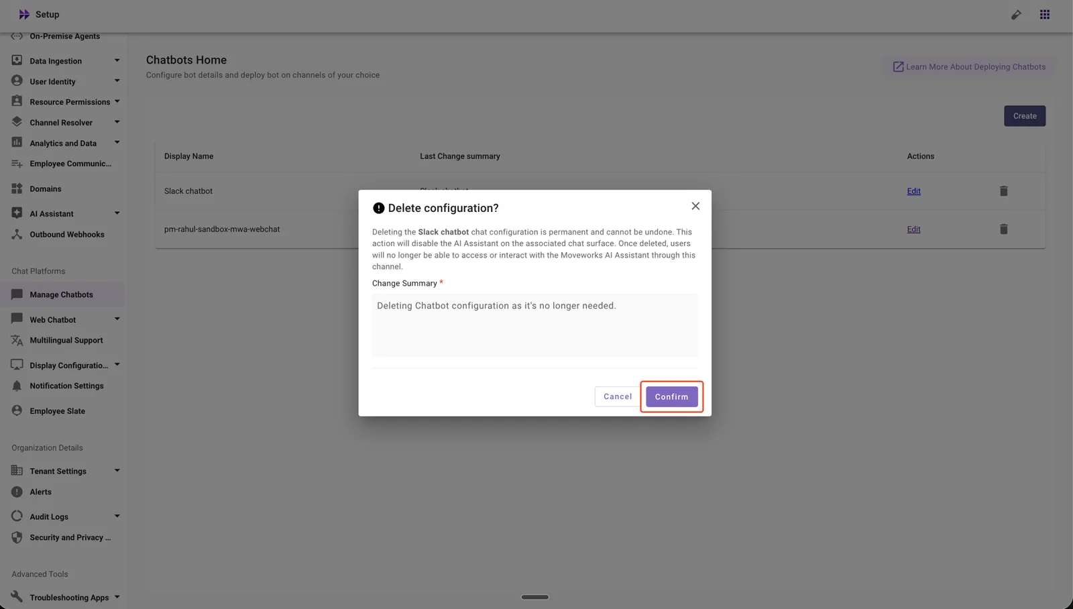1073x609 pixels.
Task: Click the Security and Privacy shield icon
Action: pyautogui.click(x=17, y=537)
